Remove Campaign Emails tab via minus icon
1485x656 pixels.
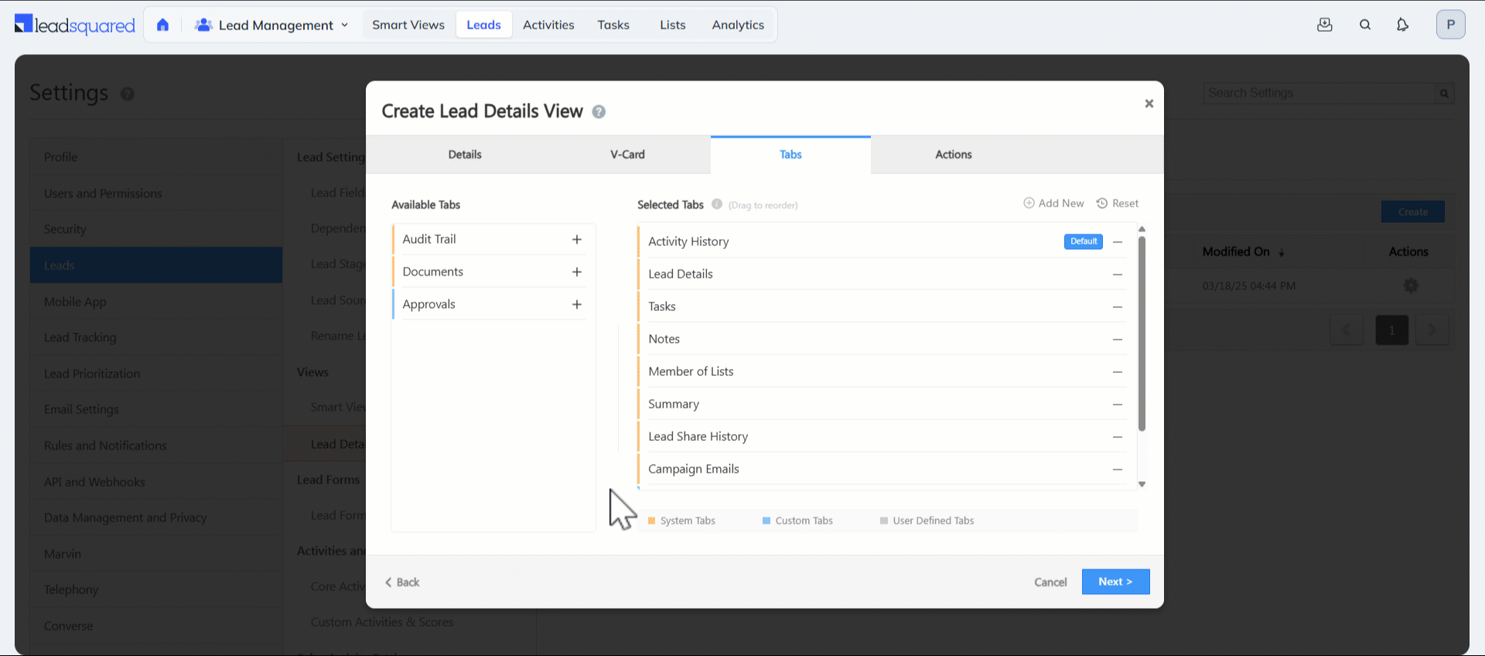click(1118, 470)
